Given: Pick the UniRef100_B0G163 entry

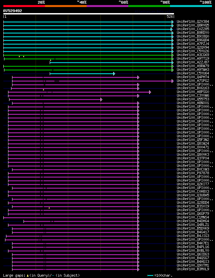Looking at the screenshot, I should point(193,88).
